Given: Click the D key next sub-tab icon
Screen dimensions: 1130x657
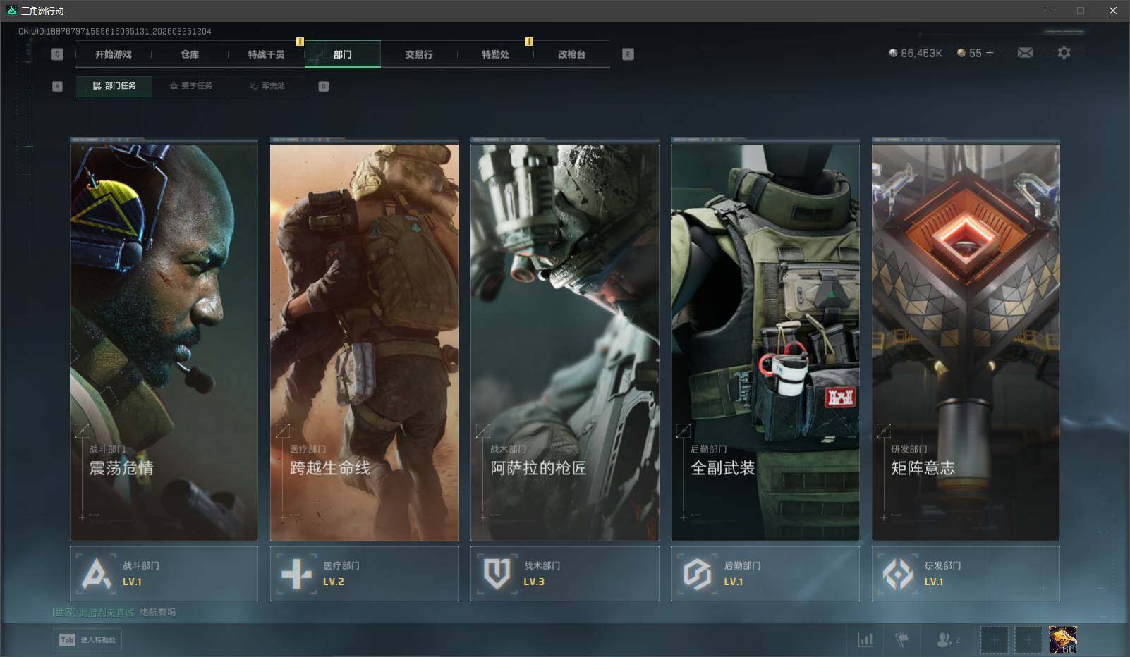Looking at the screenshot, I should click(324, 86).
